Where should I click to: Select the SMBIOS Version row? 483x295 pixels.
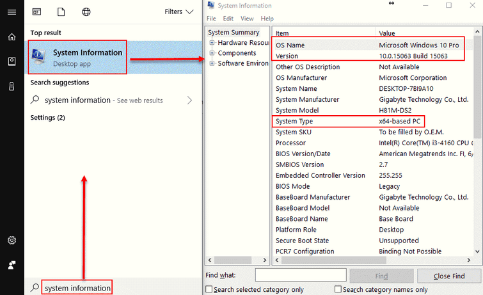coord(373,164)
